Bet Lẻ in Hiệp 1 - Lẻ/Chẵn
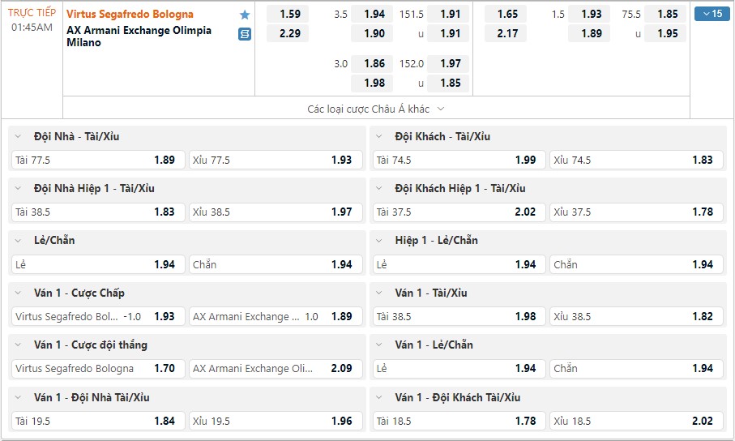The height and width of the screenshot is (441, 735). 459,264
